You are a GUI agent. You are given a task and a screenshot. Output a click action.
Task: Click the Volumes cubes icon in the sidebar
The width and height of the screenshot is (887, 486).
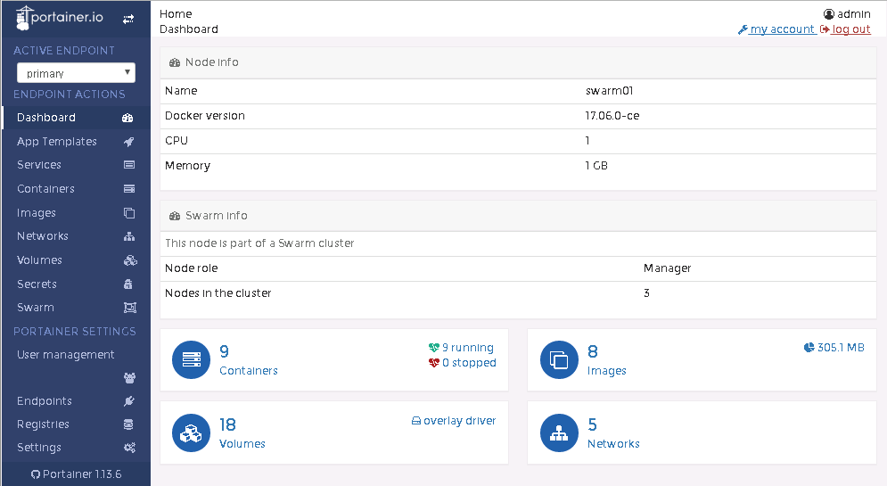point(130,260)
